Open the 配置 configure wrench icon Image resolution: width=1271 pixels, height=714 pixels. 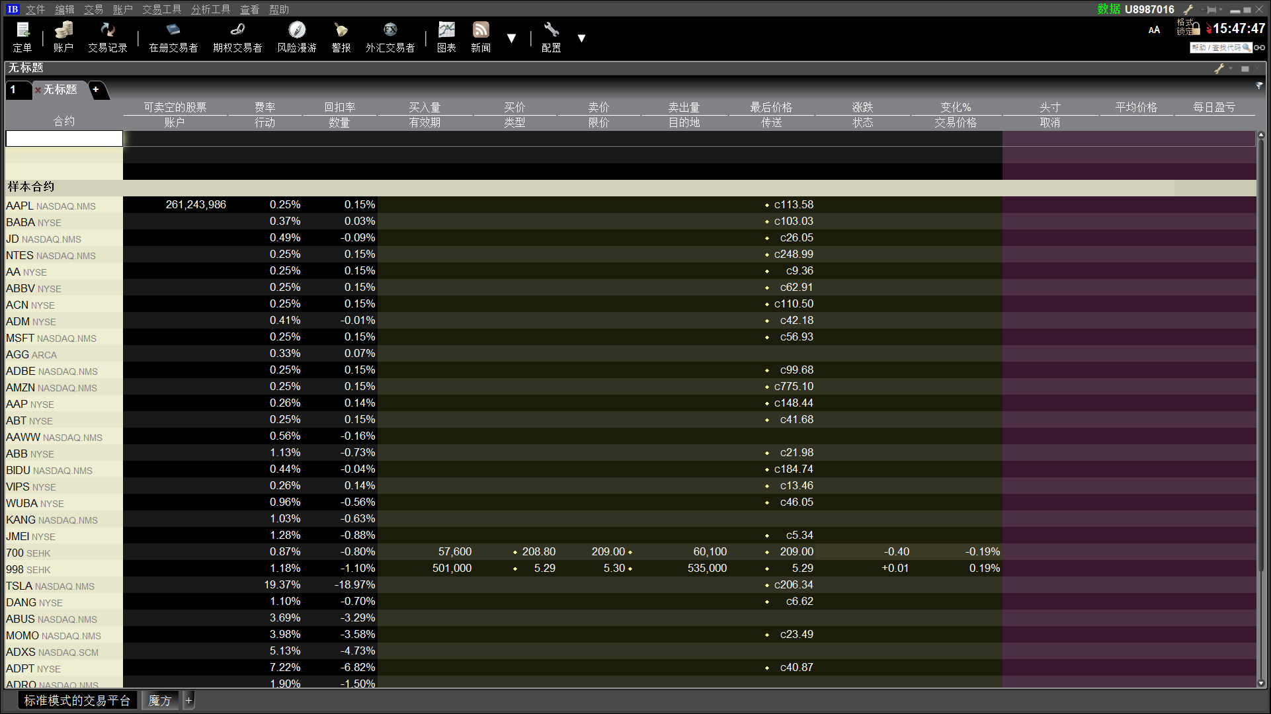551,37
